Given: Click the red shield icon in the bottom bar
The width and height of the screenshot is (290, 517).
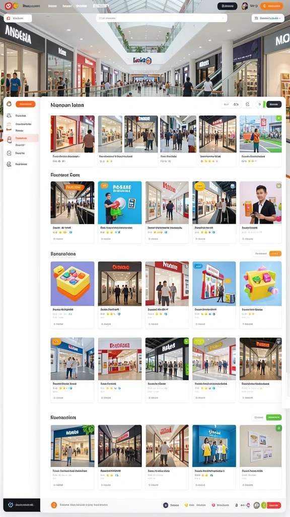Looking at the screenshot, I should coord(213,505).
